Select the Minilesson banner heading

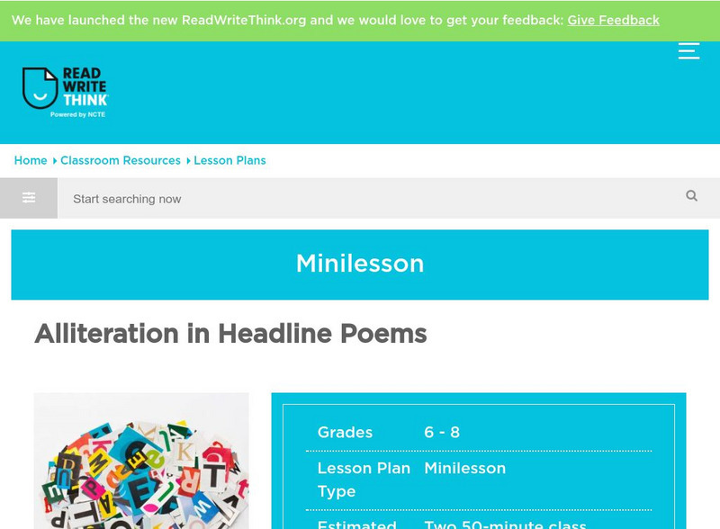pos(360,264)
